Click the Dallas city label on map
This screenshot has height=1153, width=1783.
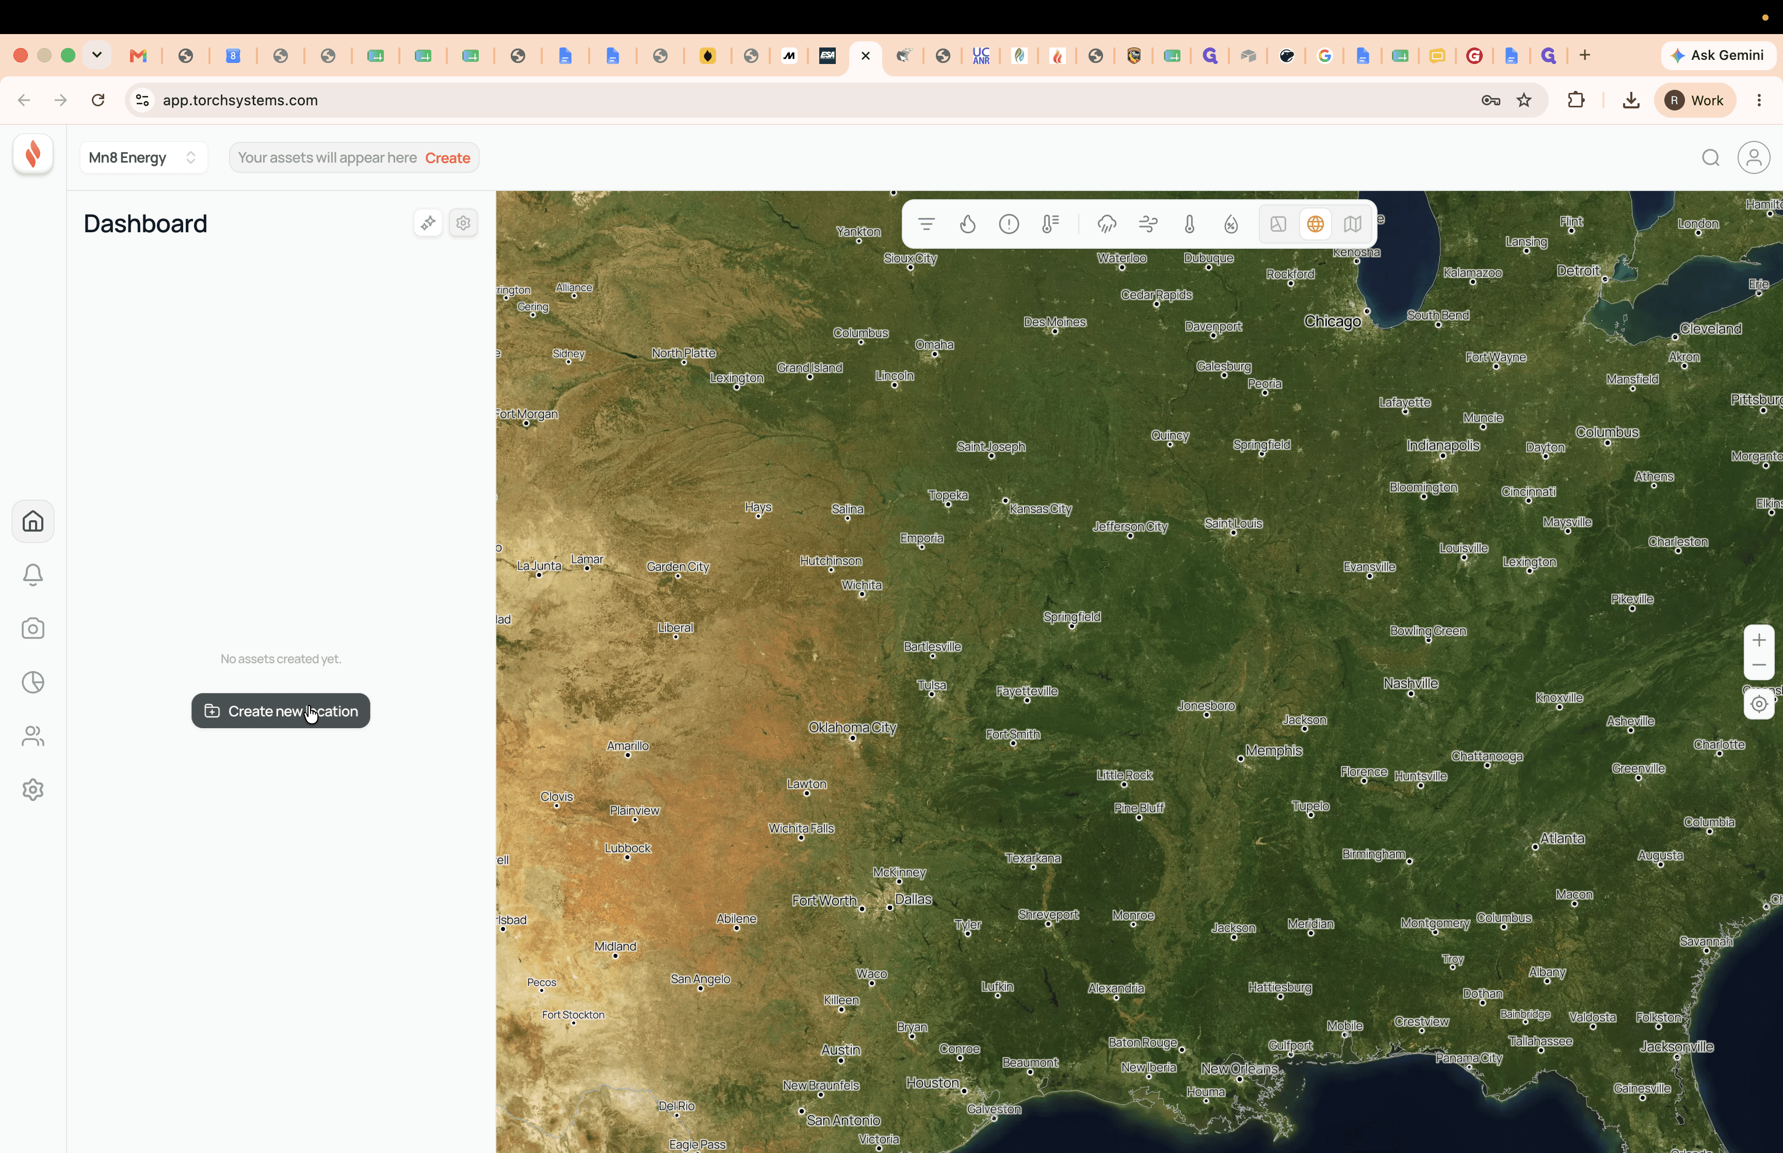[914, 899]
